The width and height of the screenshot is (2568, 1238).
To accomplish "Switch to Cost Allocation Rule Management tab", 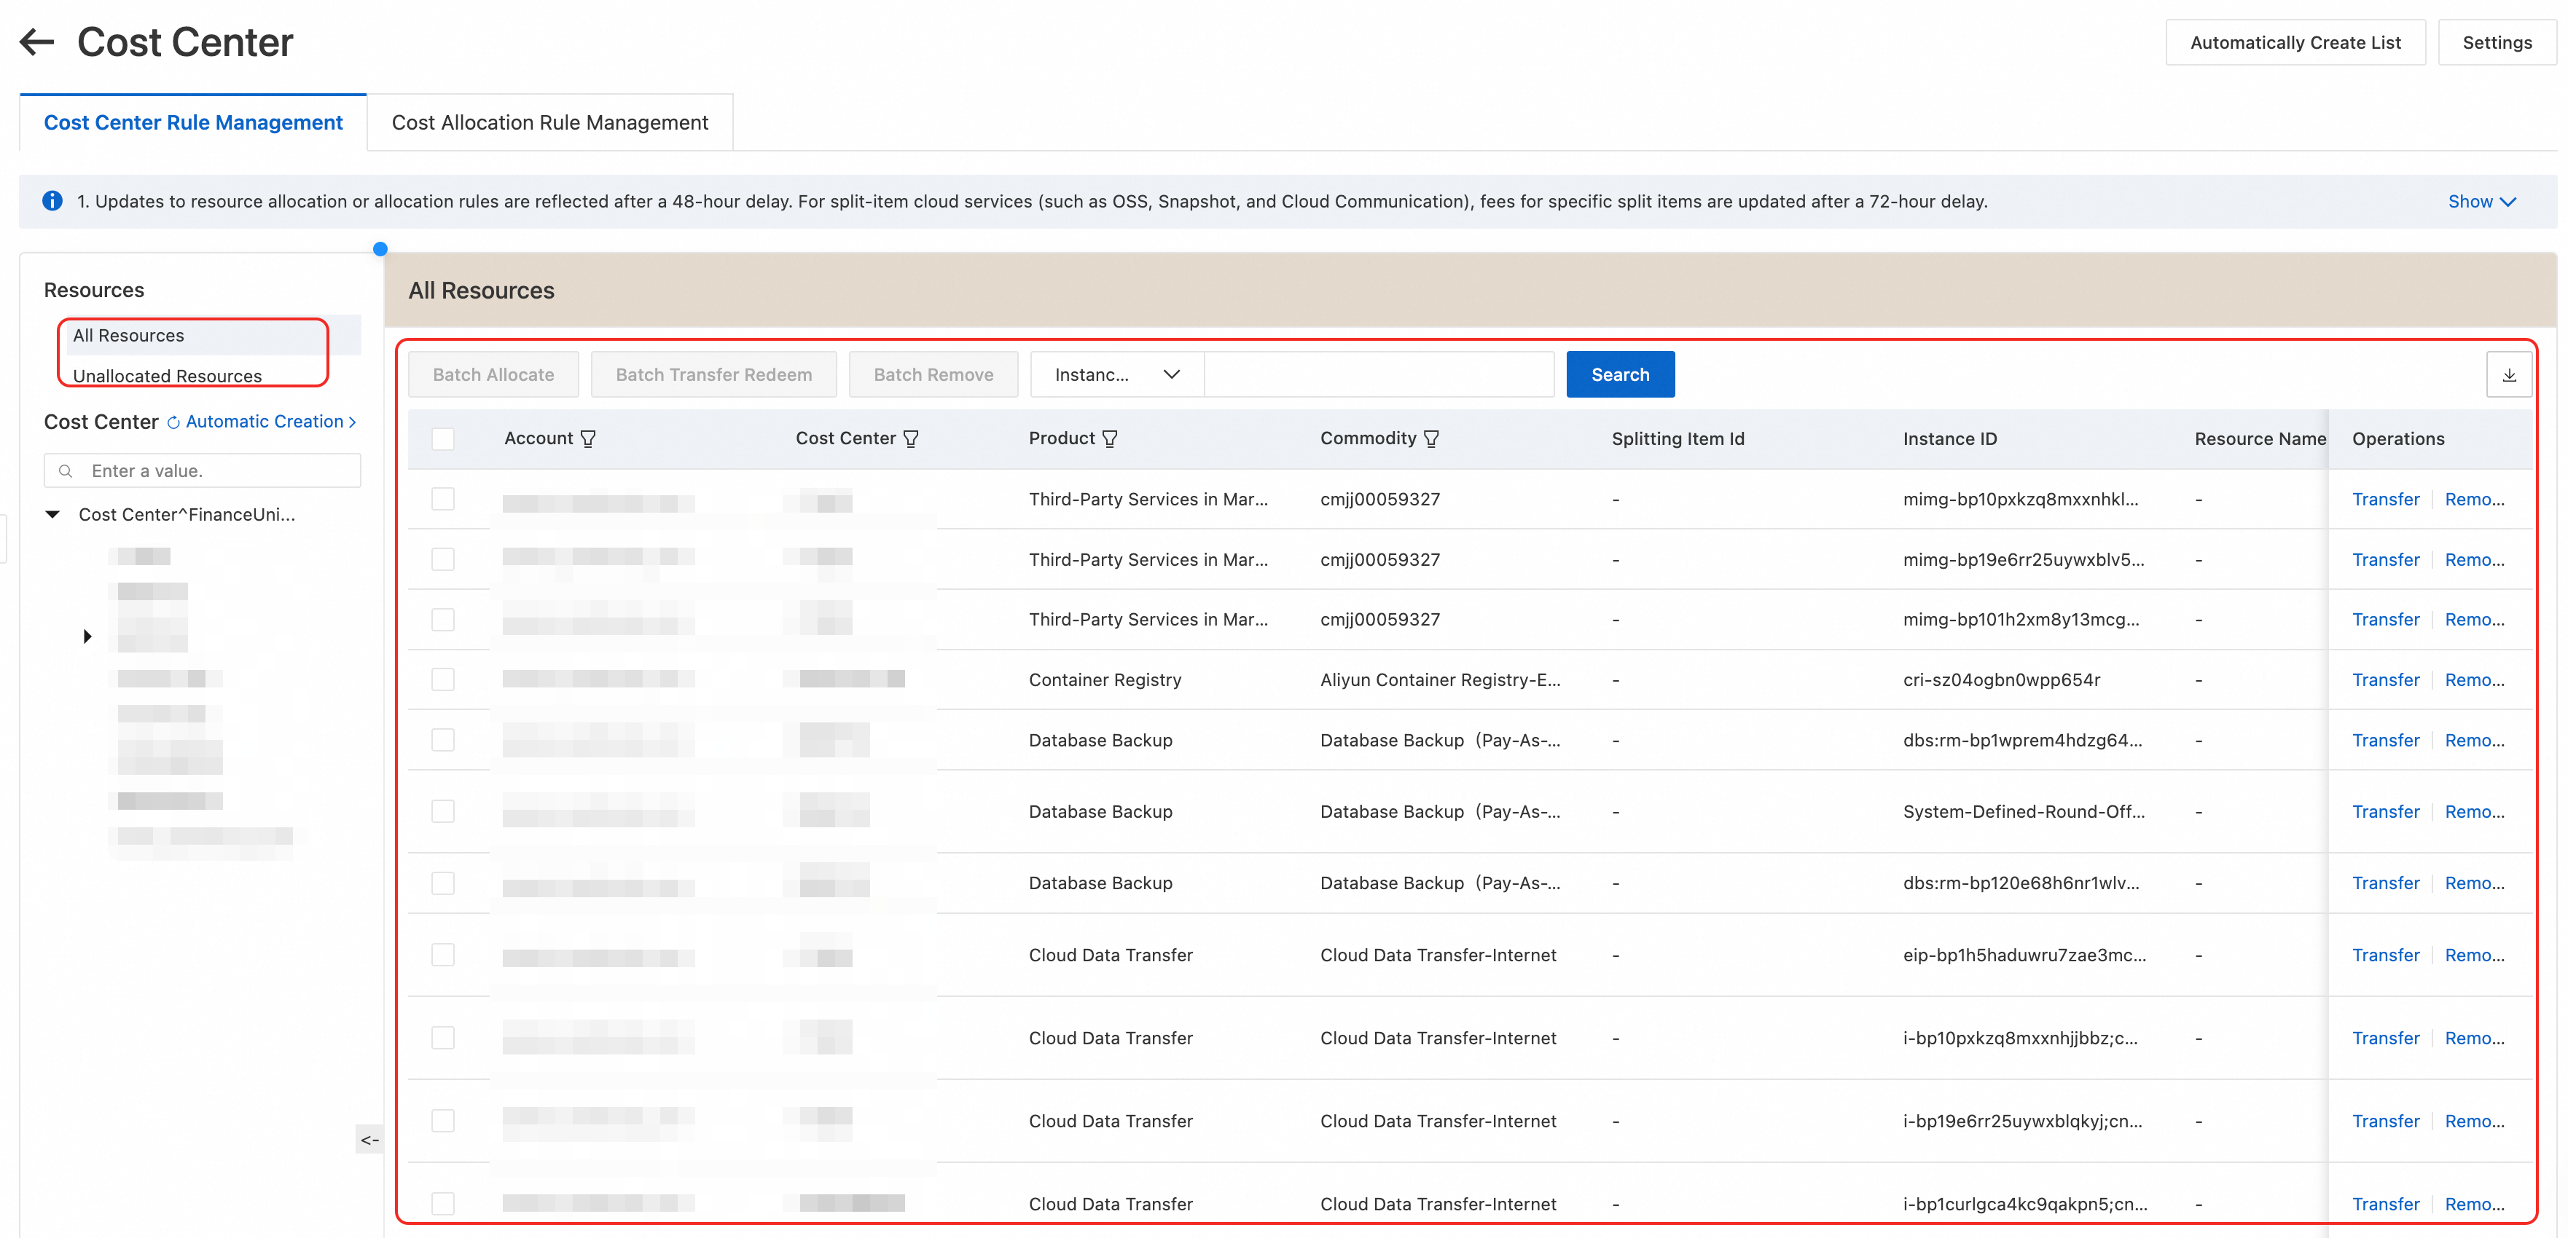I will click(549, 122).
